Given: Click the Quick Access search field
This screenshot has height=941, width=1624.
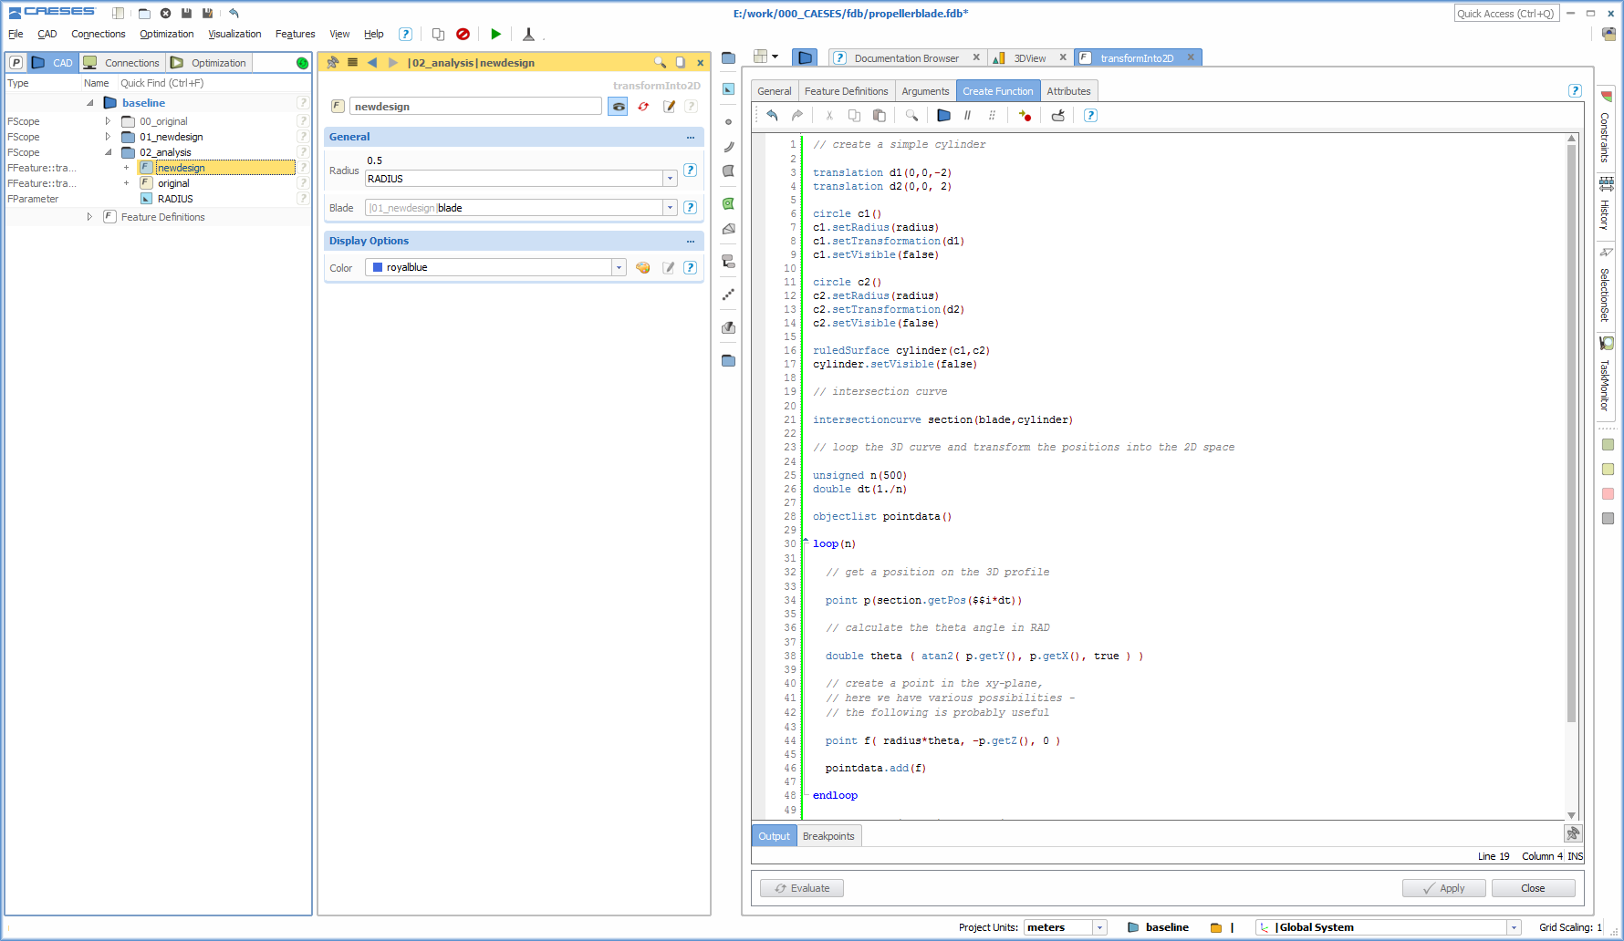Looking at the screenshot, I should pos(1505,13).
